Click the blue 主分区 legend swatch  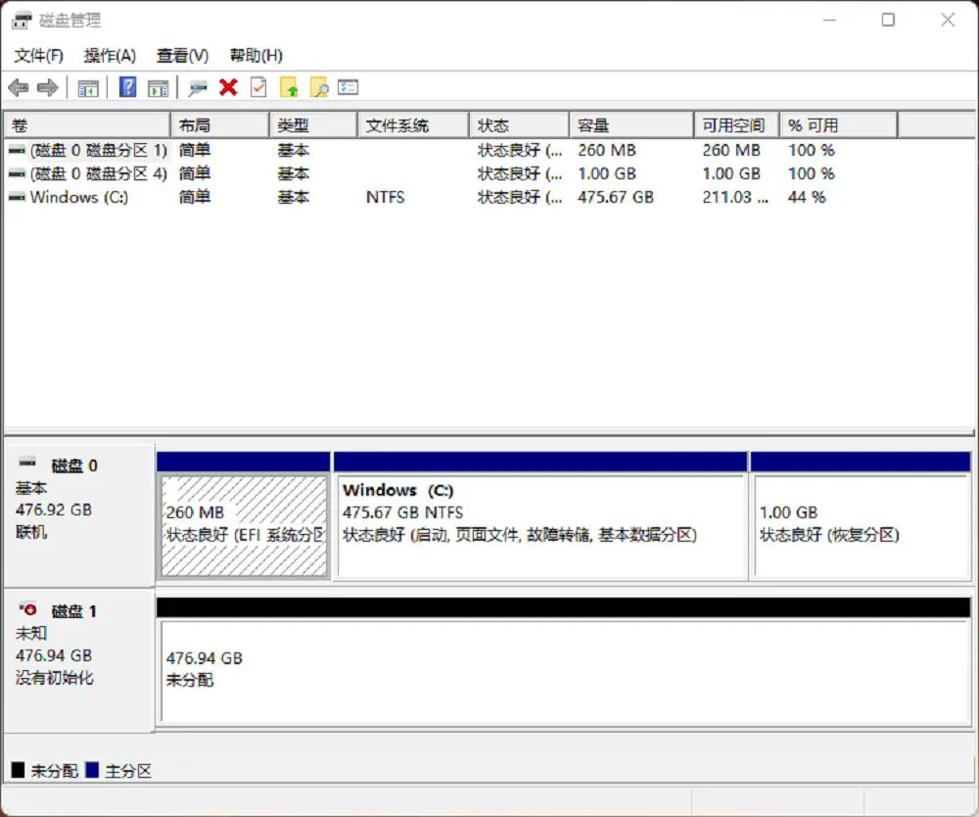coord(93,771)
